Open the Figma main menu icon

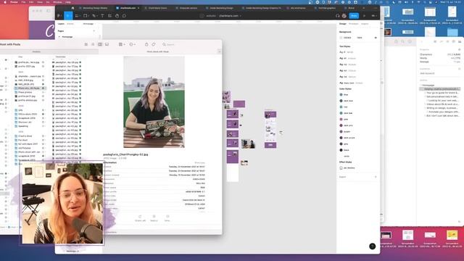coord(59,16)
